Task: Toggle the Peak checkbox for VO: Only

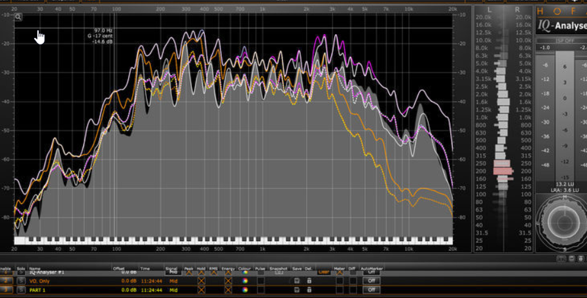Action: 201,281
